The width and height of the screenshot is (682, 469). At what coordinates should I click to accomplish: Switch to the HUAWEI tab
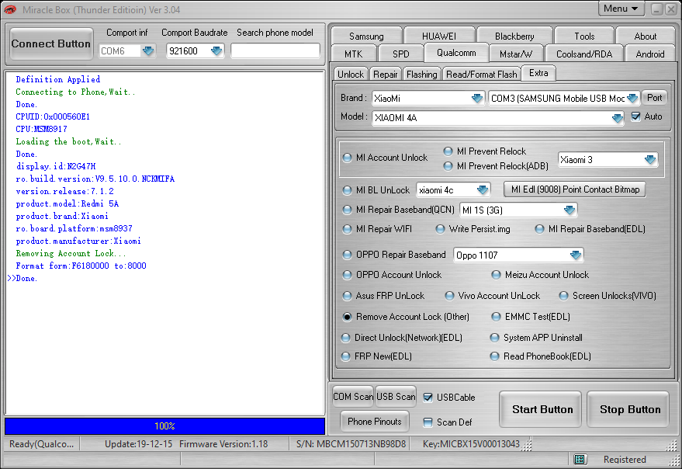coord(439,36)
